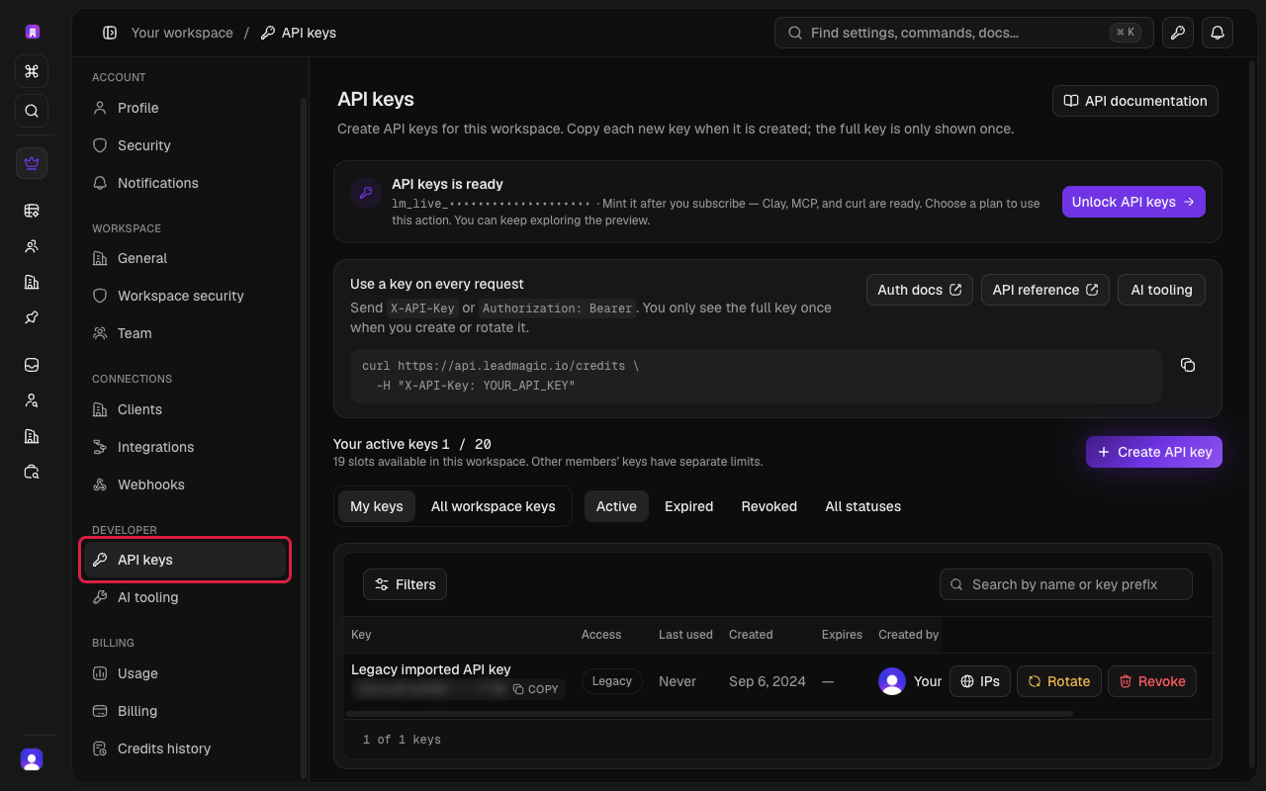Screen dimensions: 1266x791
Task: Create a new API key
Action: 1154,452
